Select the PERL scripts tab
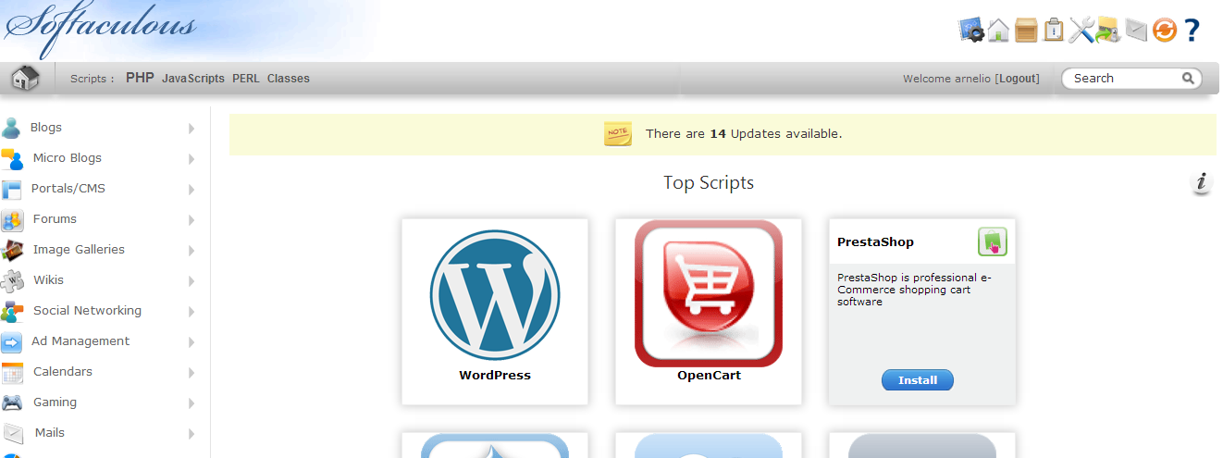 pos(246,79)
